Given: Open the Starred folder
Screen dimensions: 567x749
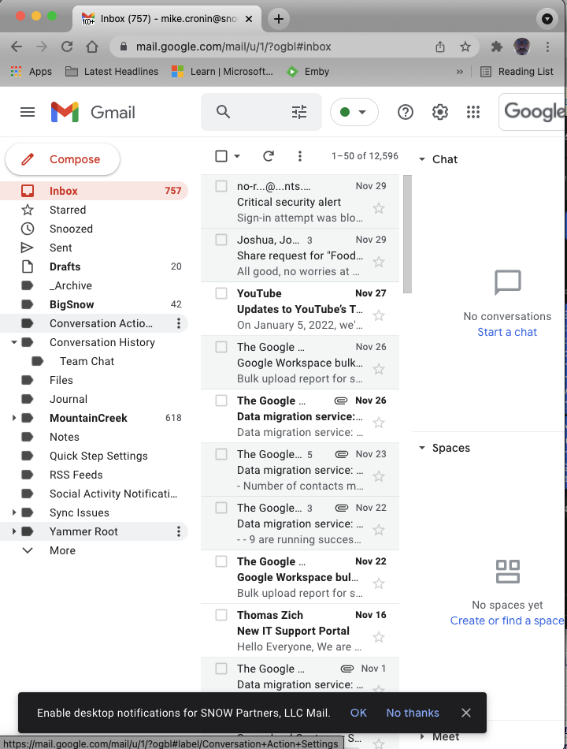Looking at the screenshot, I should [68, 210].
